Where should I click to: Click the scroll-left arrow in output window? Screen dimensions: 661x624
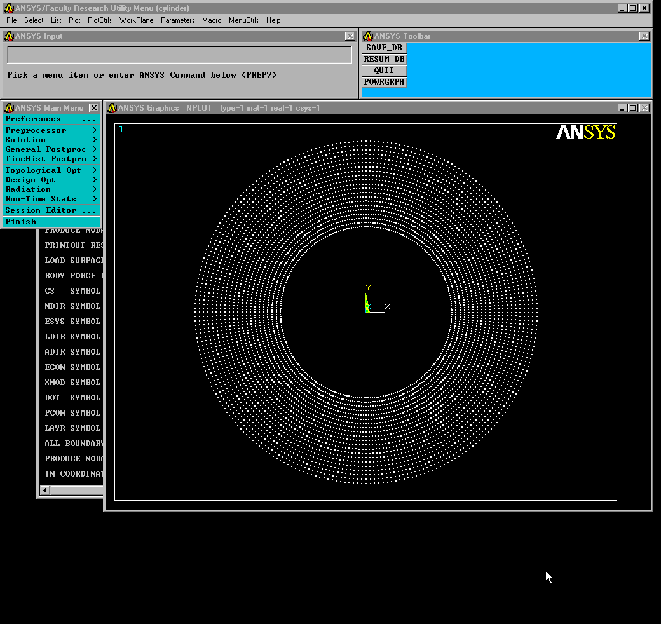(x=44, y=491)
